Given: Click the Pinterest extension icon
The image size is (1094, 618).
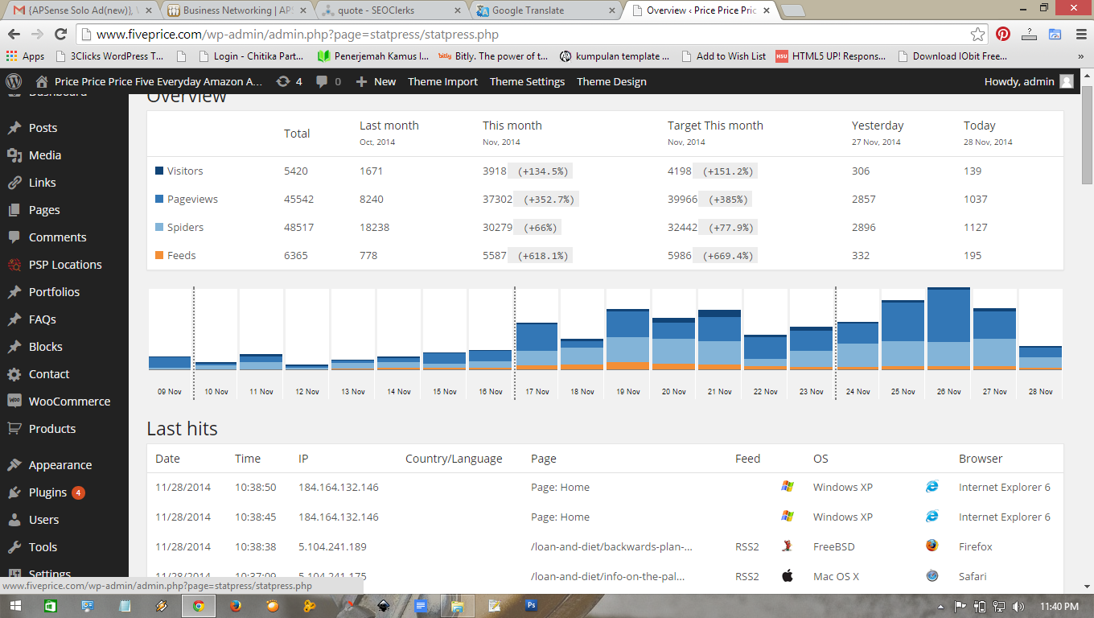Looking at the screenshot, I should (x=1003, y=35).
